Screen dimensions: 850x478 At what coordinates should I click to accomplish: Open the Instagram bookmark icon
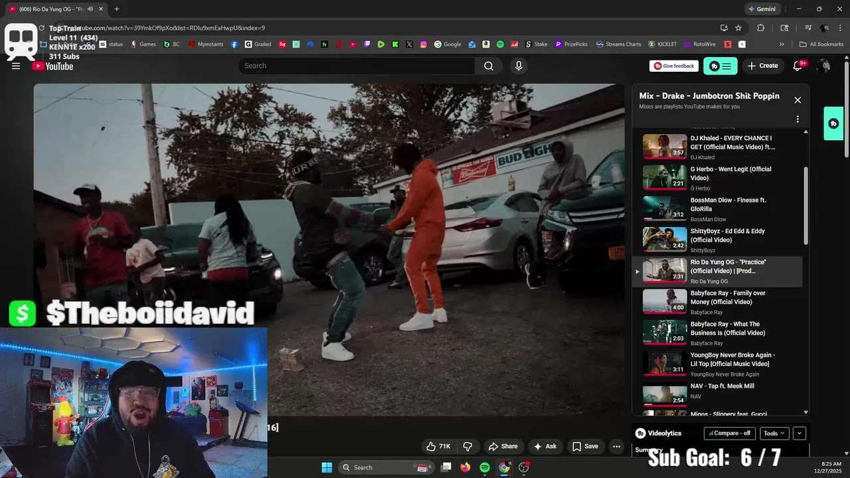click(424, 44)
